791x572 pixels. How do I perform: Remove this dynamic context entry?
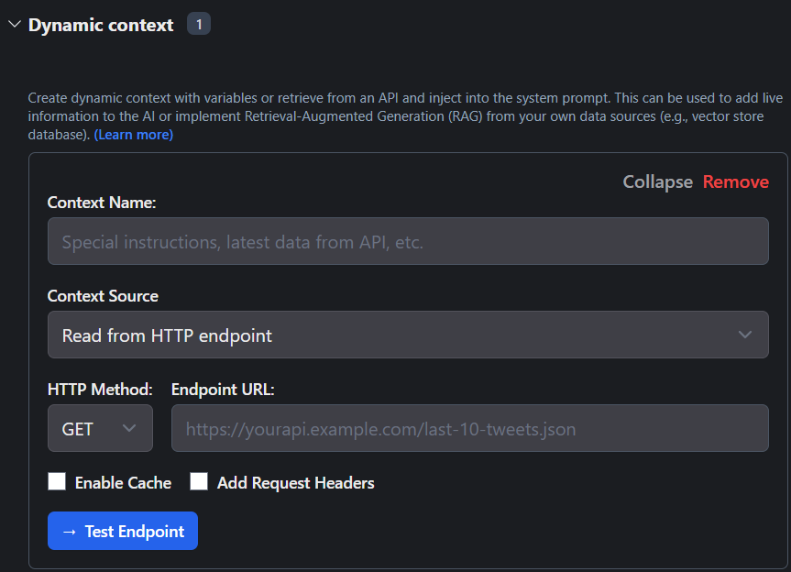(735, 181)
